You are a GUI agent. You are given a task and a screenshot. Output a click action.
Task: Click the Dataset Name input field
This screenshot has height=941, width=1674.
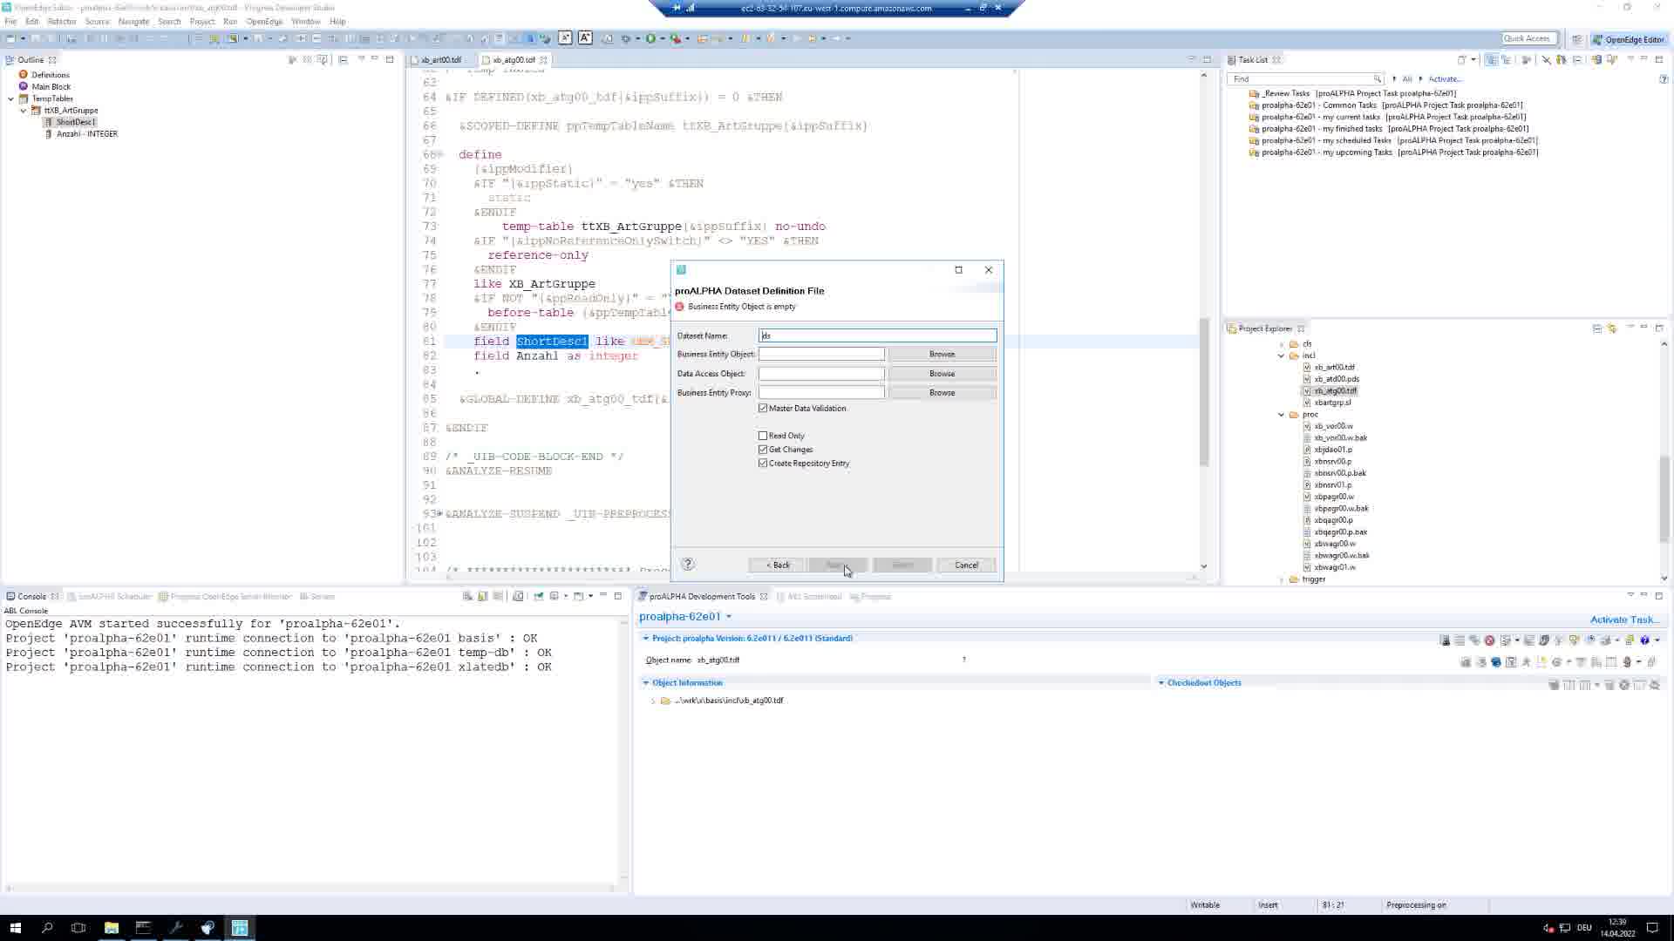point(878,335)
